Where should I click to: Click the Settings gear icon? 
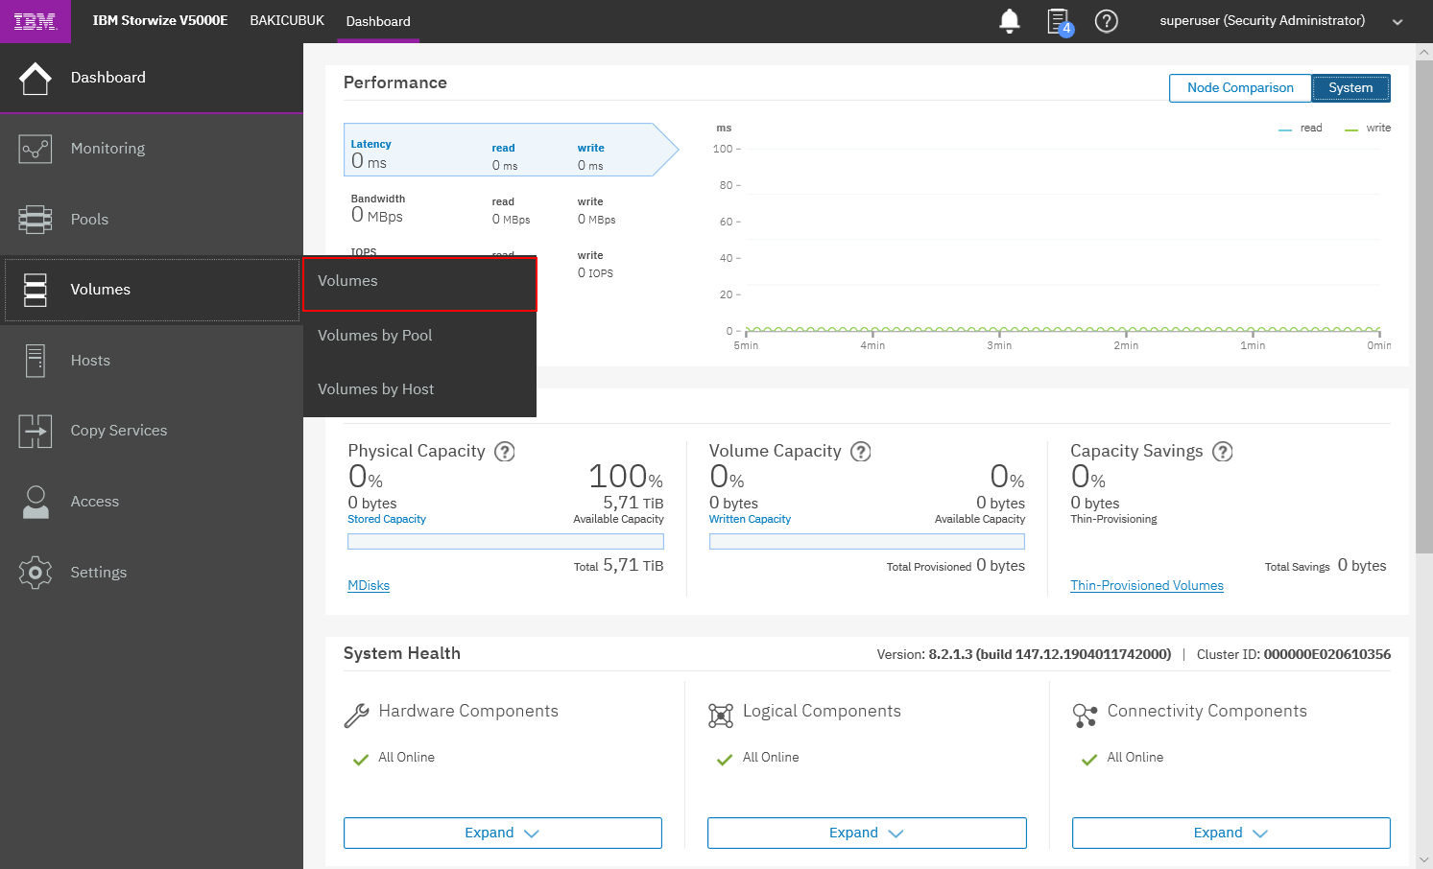pyautogui.click(x=36, y=573)
